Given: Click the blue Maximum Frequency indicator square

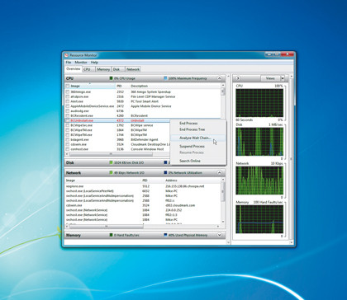Looking at the screenshot, I should click(x=165, y=78).
